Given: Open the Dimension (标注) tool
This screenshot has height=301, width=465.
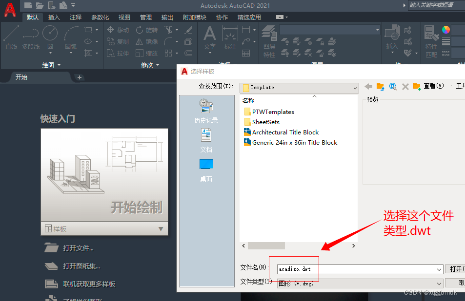Looking at the screenshot, I should (230, 38).
